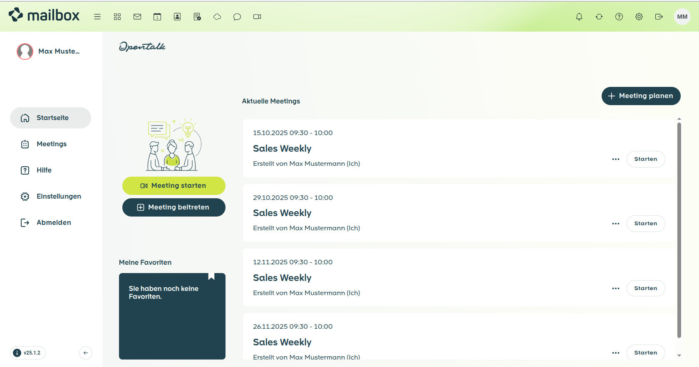Open the mail envelope icon in top bar
Screen dimensions: 699x367
[137, 17]
